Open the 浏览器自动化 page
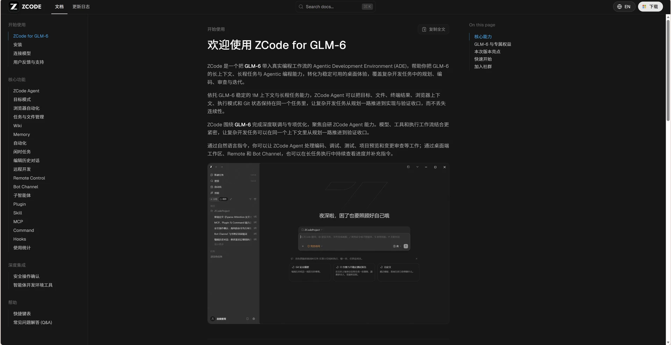This screenshot has width=671, height=345. coord(27,108)
